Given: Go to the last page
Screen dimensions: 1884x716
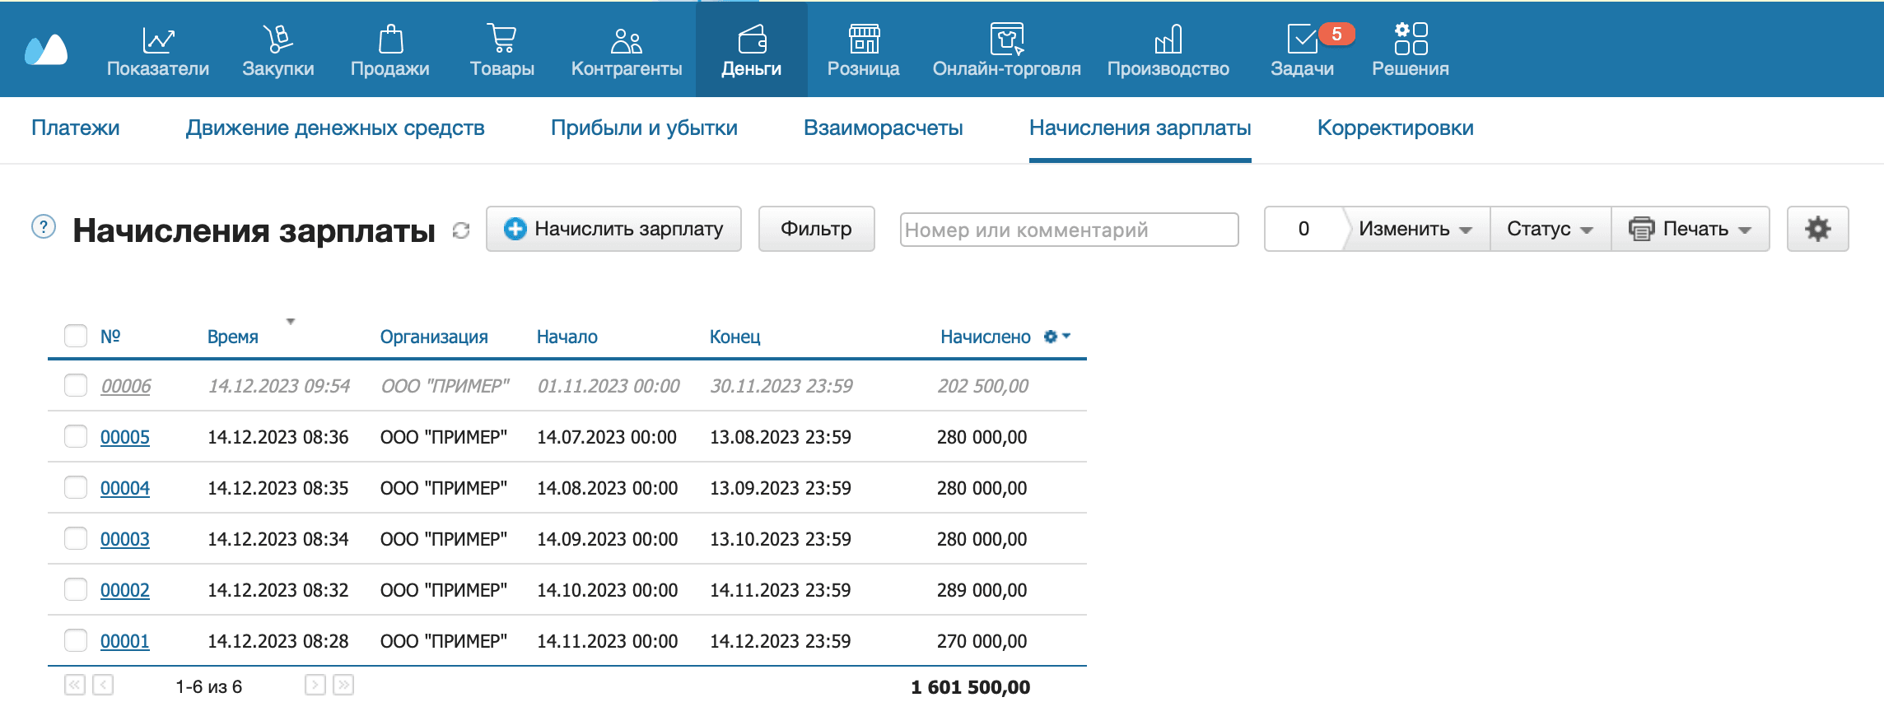Looking at the screenshot, I should click(x=343, y=685).
